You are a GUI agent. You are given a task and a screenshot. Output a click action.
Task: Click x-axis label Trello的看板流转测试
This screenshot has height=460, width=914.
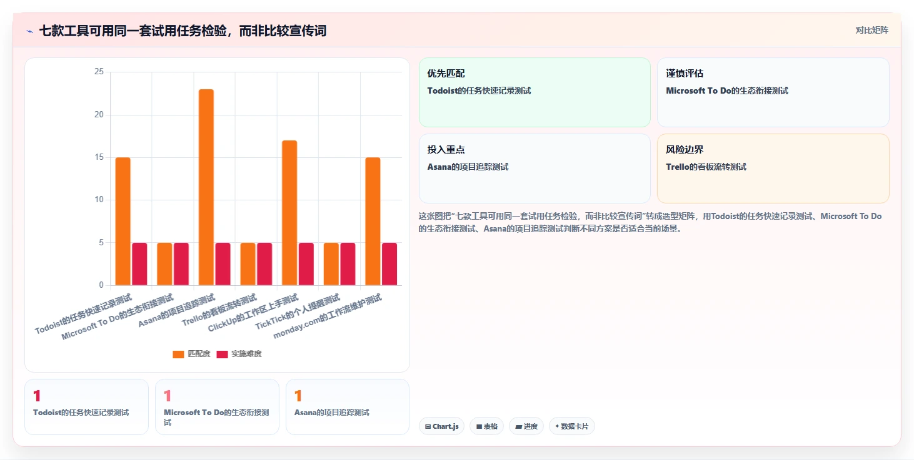[x=219, y=310]
